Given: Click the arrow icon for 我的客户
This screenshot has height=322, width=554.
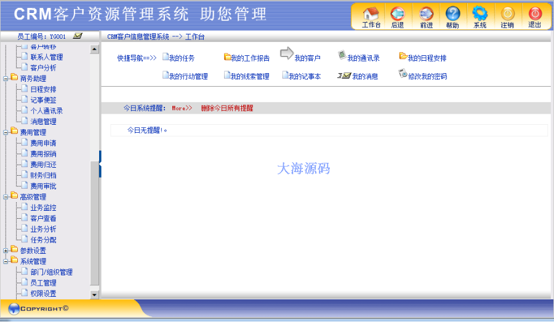Looking at the screenshot, I should pos(286,53).
